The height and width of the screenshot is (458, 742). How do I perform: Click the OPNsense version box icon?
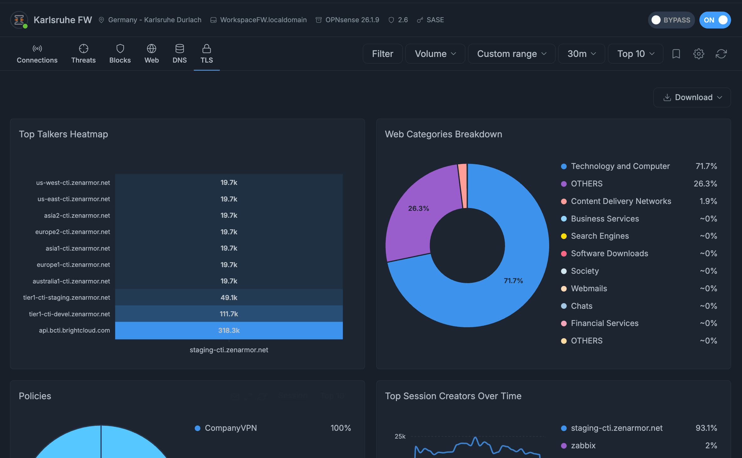pyautogui.click(x=318, y=20)
